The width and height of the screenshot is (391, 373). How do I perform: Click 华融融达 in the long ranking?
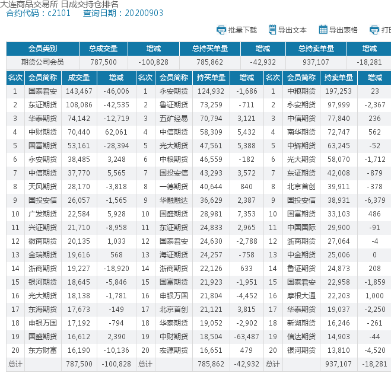174,200
